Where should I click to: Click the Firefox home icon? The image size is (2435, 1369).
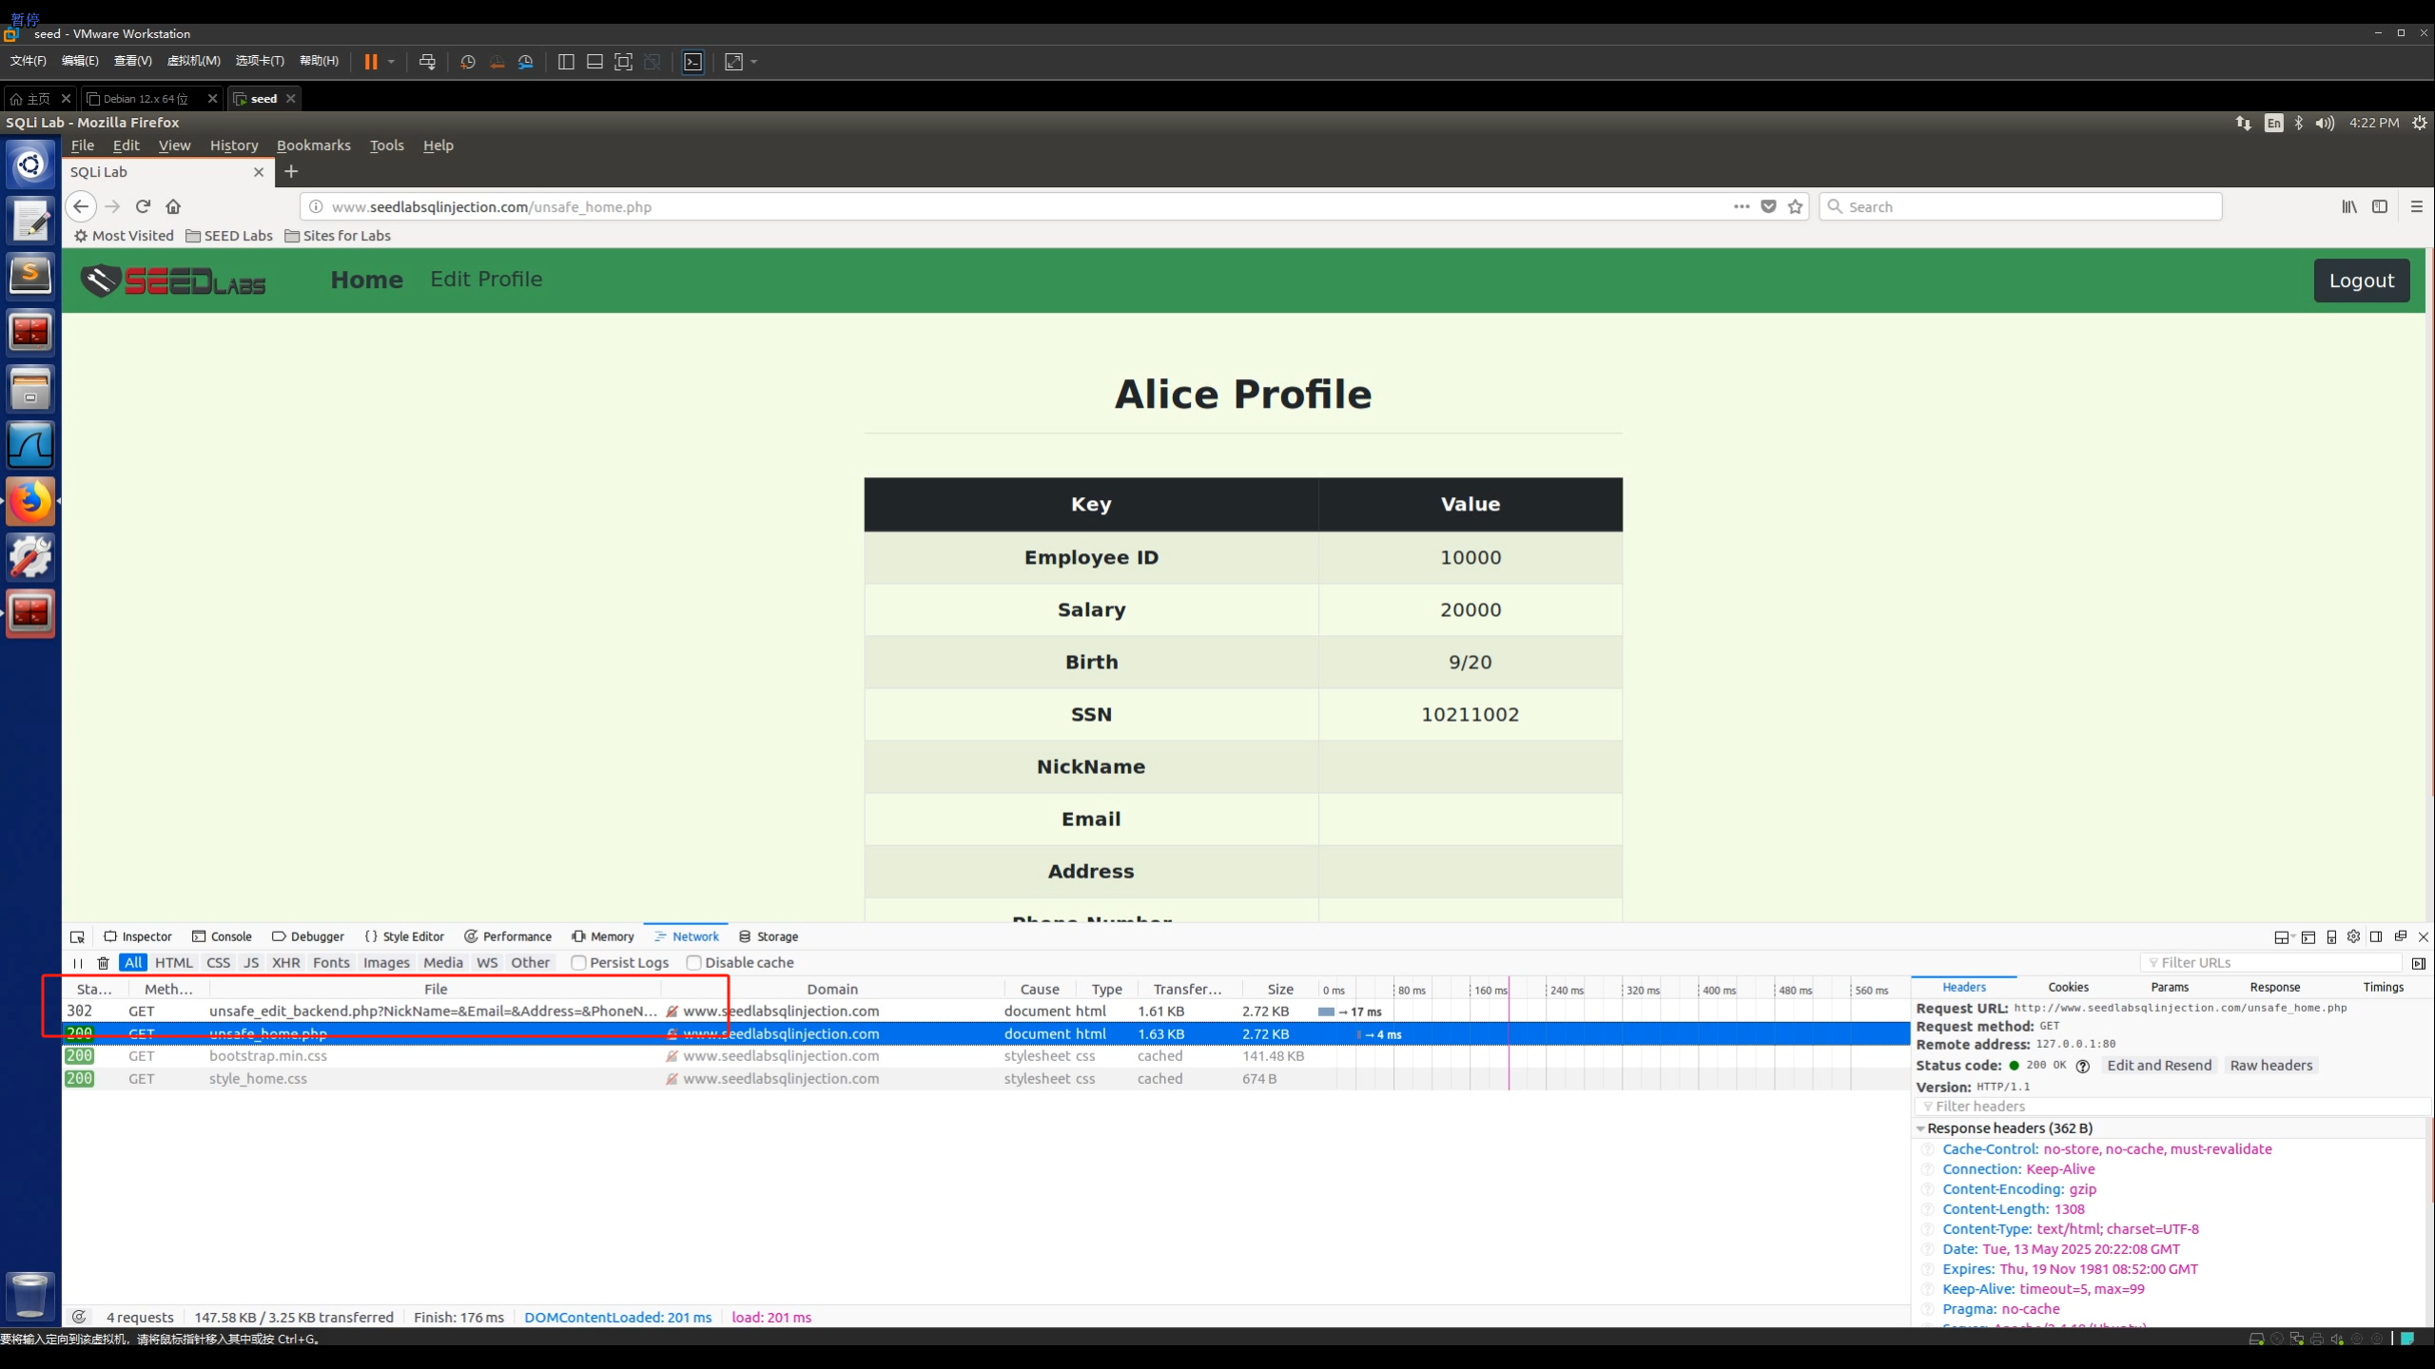pos(173,206)
